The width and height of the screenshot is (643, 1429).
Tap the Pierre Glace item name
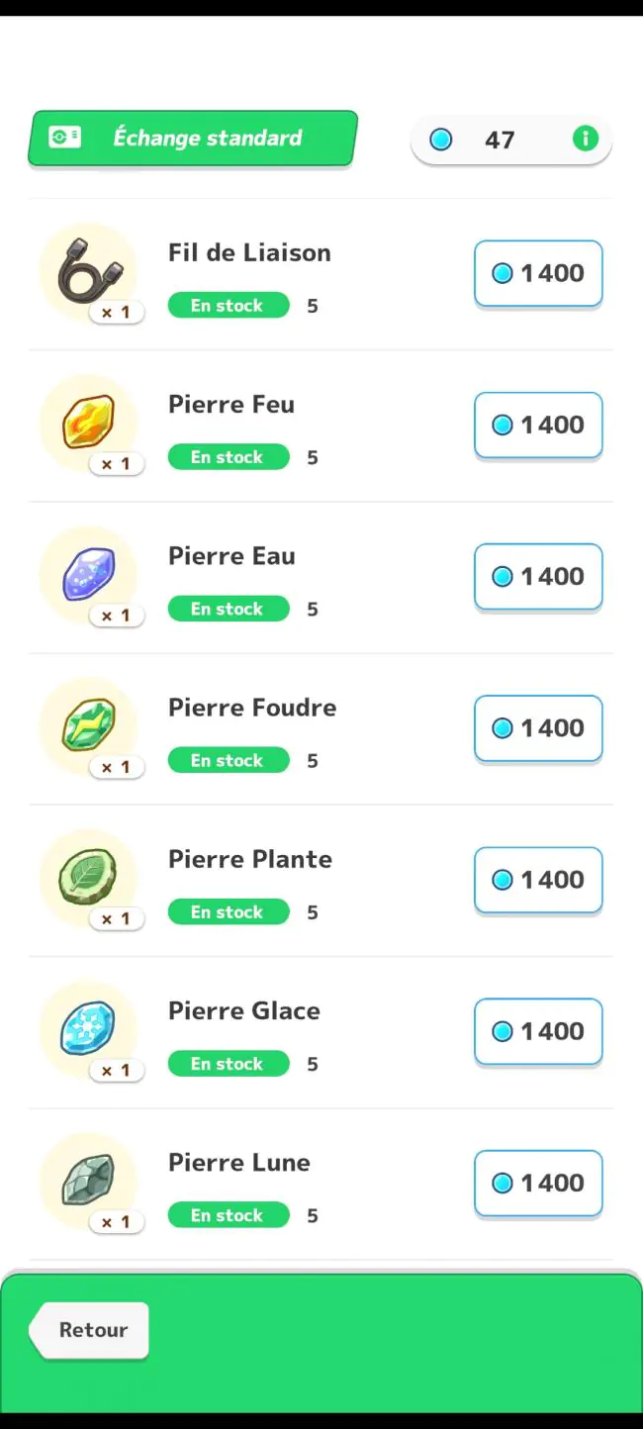pyautogui.click(x=244, y=1010)
